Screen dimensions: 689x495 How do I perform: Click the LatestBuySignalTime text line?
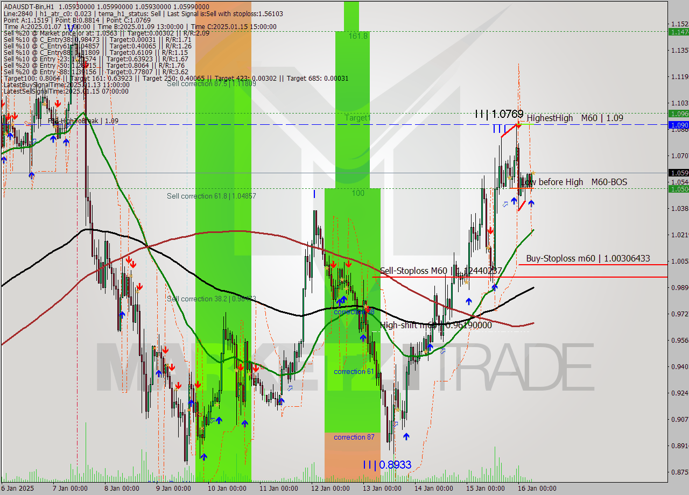[66, 84]
